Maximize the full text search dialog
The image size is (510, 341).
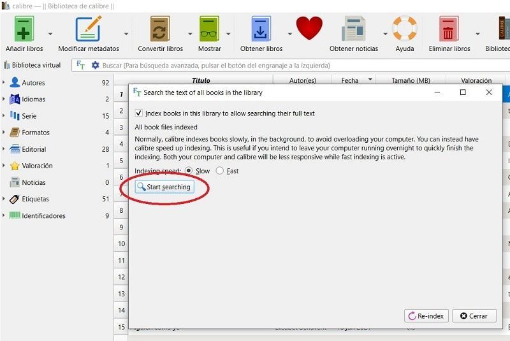tap(463, 92)
